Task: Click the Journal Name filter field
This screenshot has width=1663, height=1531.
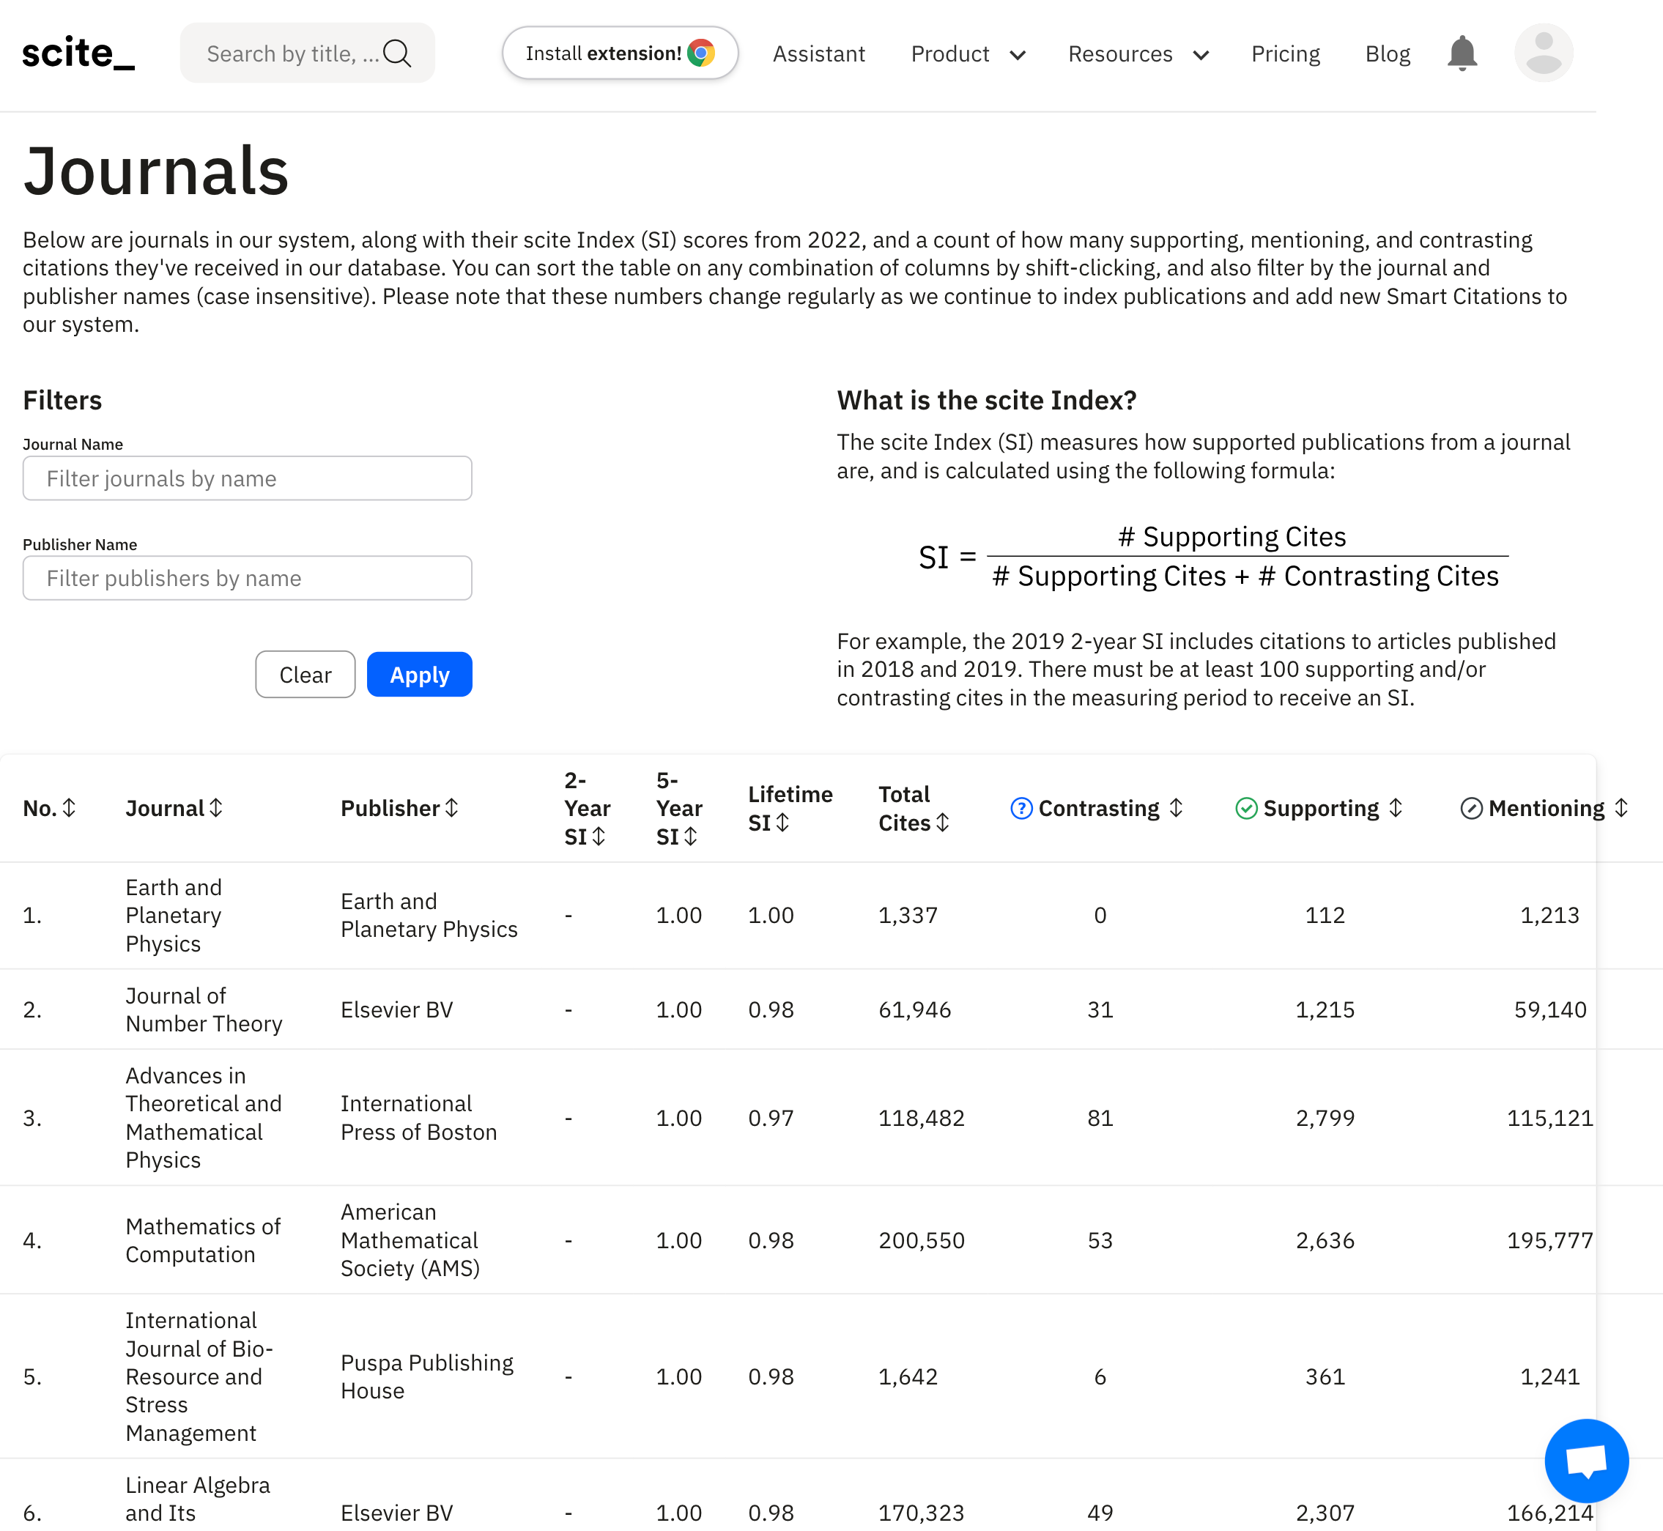Action: [x=247, y=478]
